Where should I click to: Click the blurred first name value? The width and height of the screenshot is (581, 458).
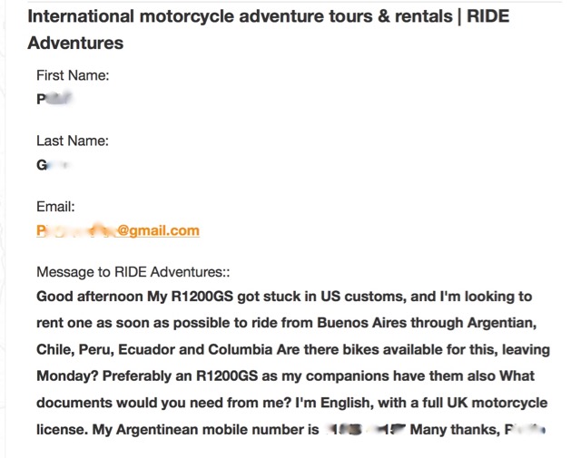coord(54,99)
